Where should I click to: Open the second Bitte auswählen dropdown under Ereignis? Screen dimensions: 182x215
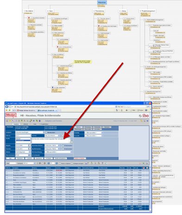tap(94, 136)
